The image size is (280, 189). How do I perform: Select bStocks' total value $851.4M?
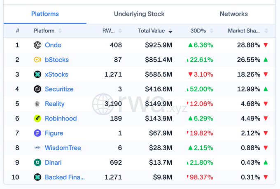(x=159, y=60)
